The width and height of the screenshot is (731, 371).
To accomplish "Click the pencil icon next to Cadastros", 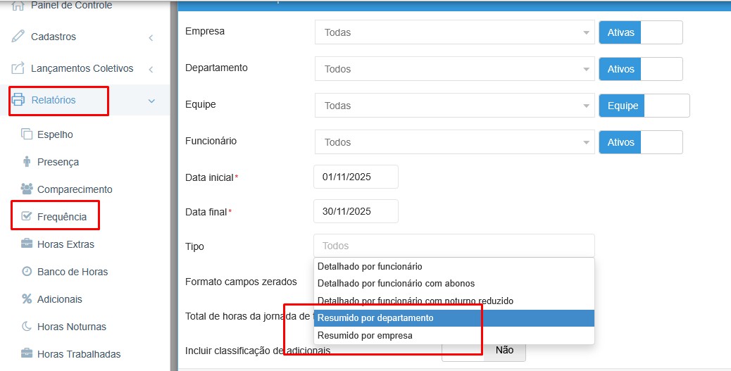I will [x=18, y=37].
